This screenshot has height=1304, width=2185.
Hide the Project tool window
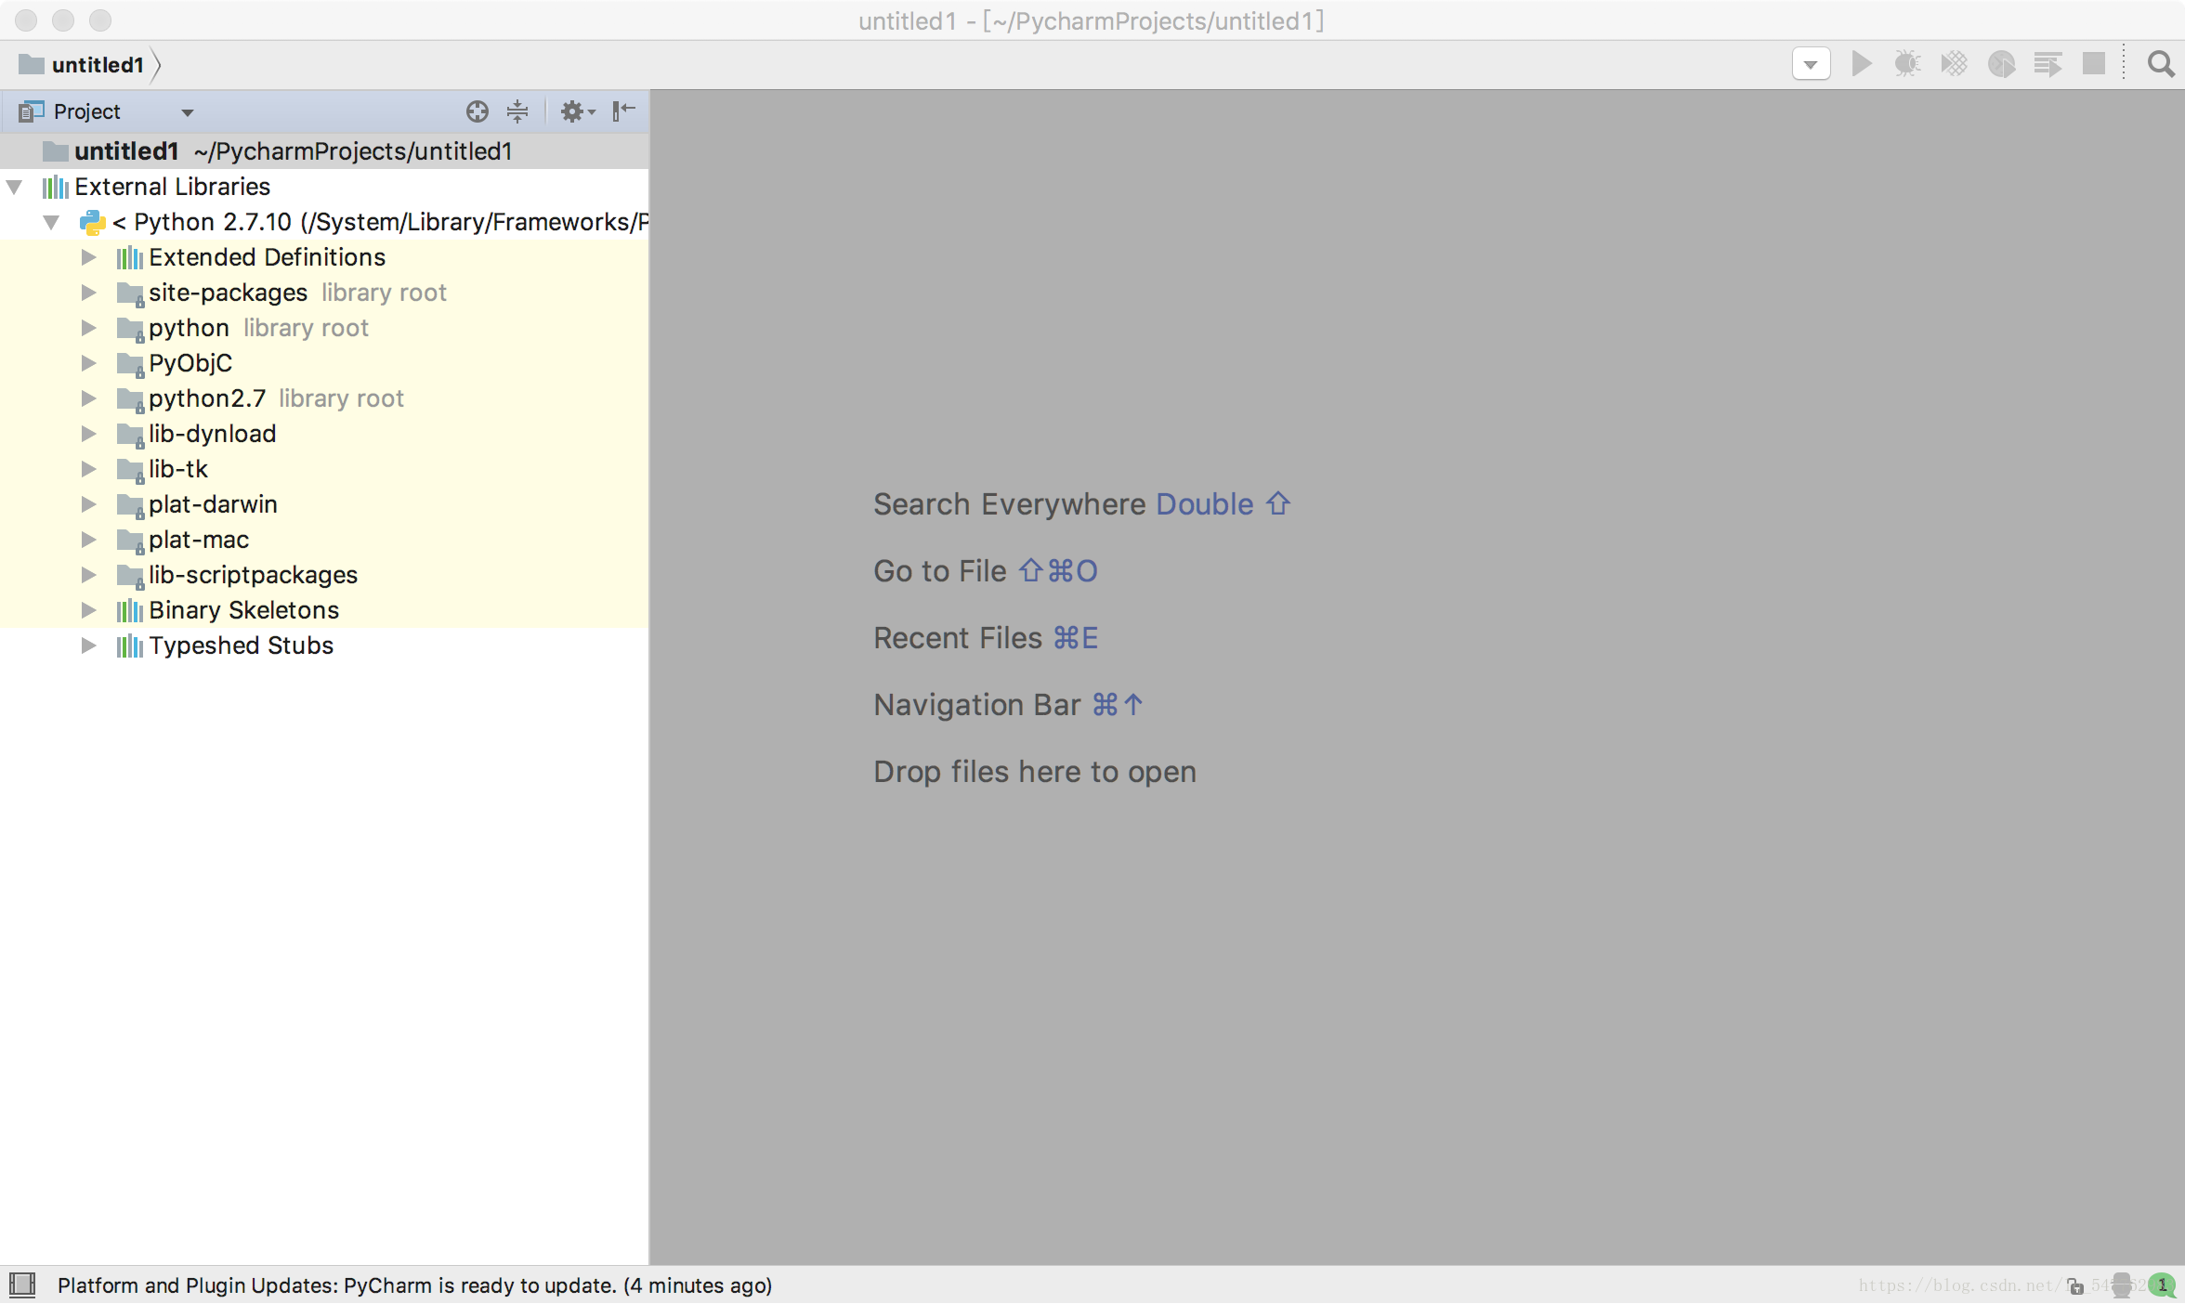pyautogui.click(x=623, y=111)
